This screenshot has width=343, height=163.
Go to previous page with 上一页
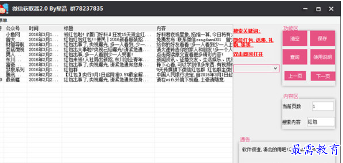(295, 76)
